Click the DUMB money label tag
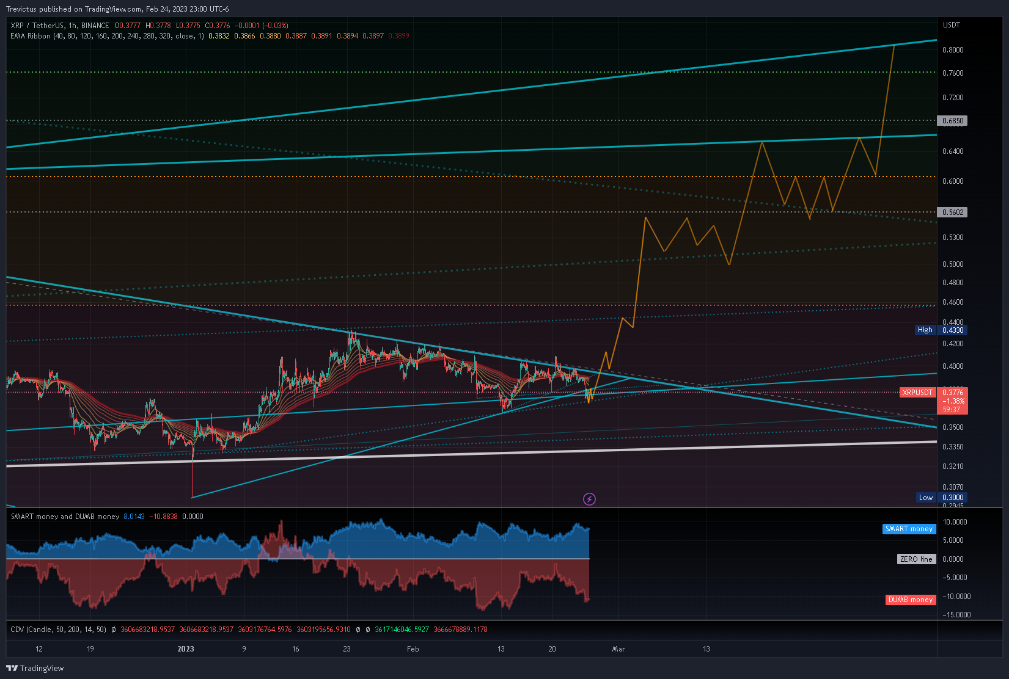 pyautogui.click(x=911, y=600)
